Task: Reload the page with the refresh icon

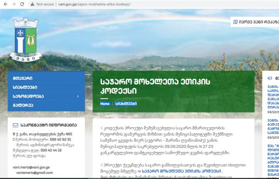Action: [x=22, y=4]
